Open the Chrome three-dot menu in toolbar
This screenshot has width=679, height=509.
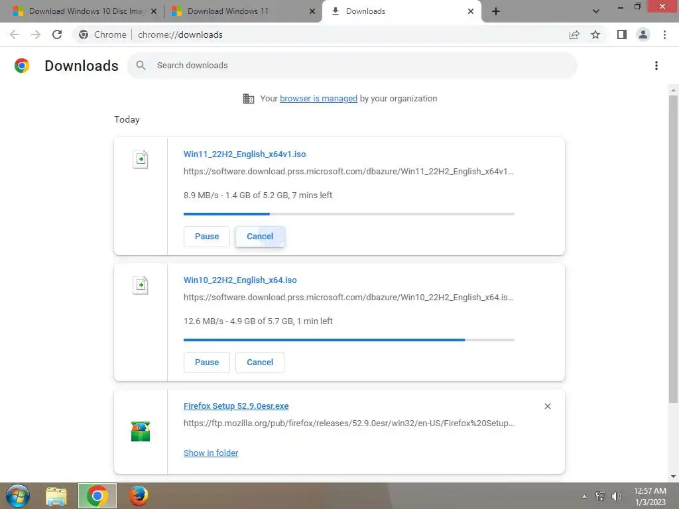click(664, 34)
